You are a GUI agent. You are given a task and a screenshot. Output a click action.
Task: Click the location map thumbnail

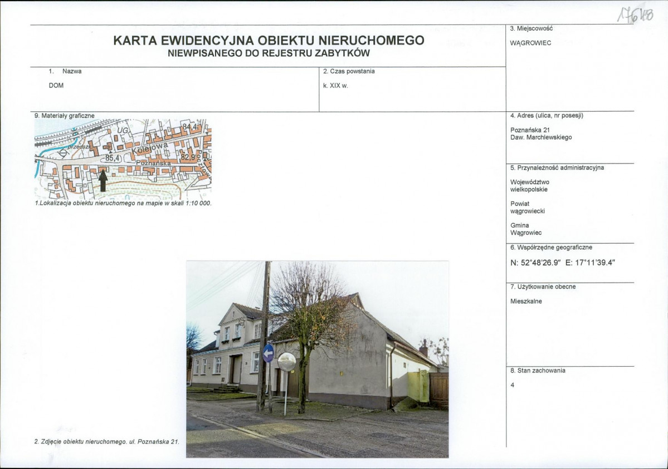tap(123, 159)
